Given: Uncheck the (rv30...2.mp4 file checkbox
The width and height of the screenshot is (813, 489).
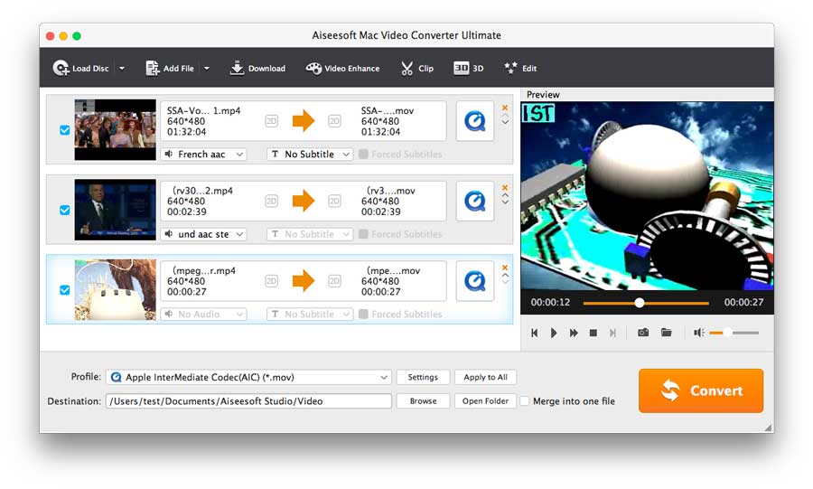Looking at the screenshot, I should click(65, 210).
